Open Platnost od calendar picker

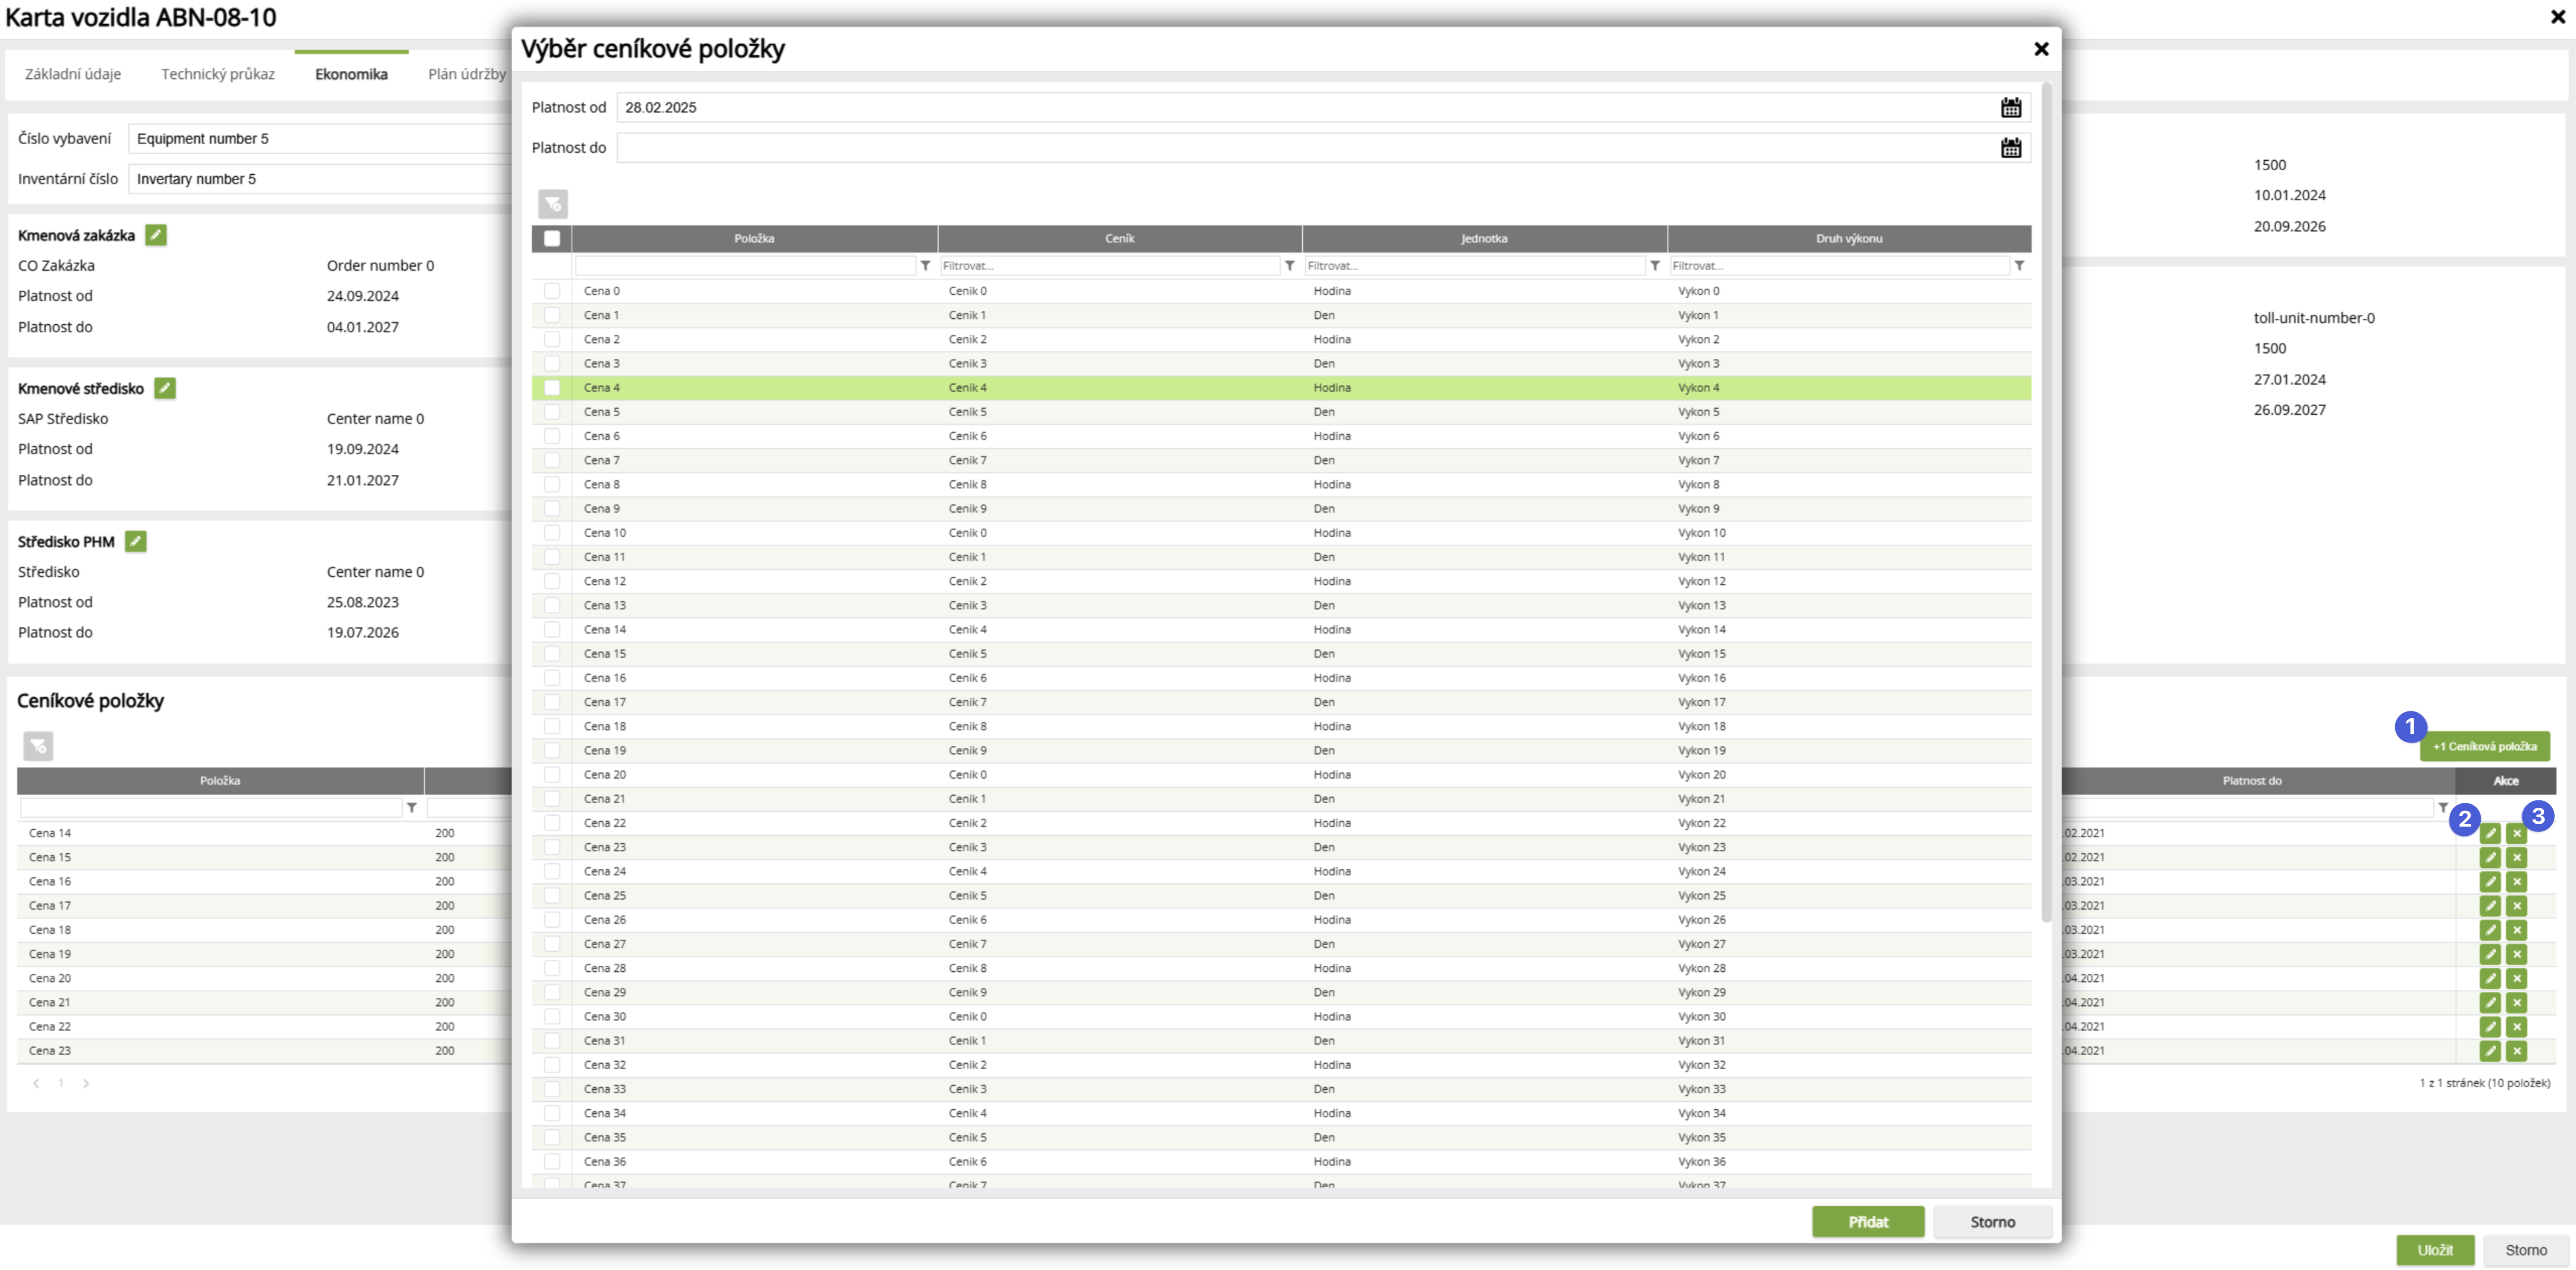(x=2010, y=108)
